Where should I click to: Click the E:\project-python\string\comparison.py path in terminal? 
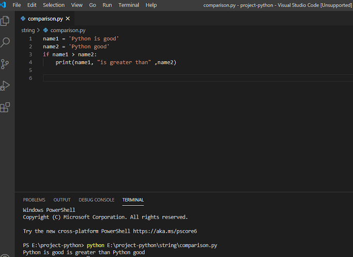click(x=162, y=245)
